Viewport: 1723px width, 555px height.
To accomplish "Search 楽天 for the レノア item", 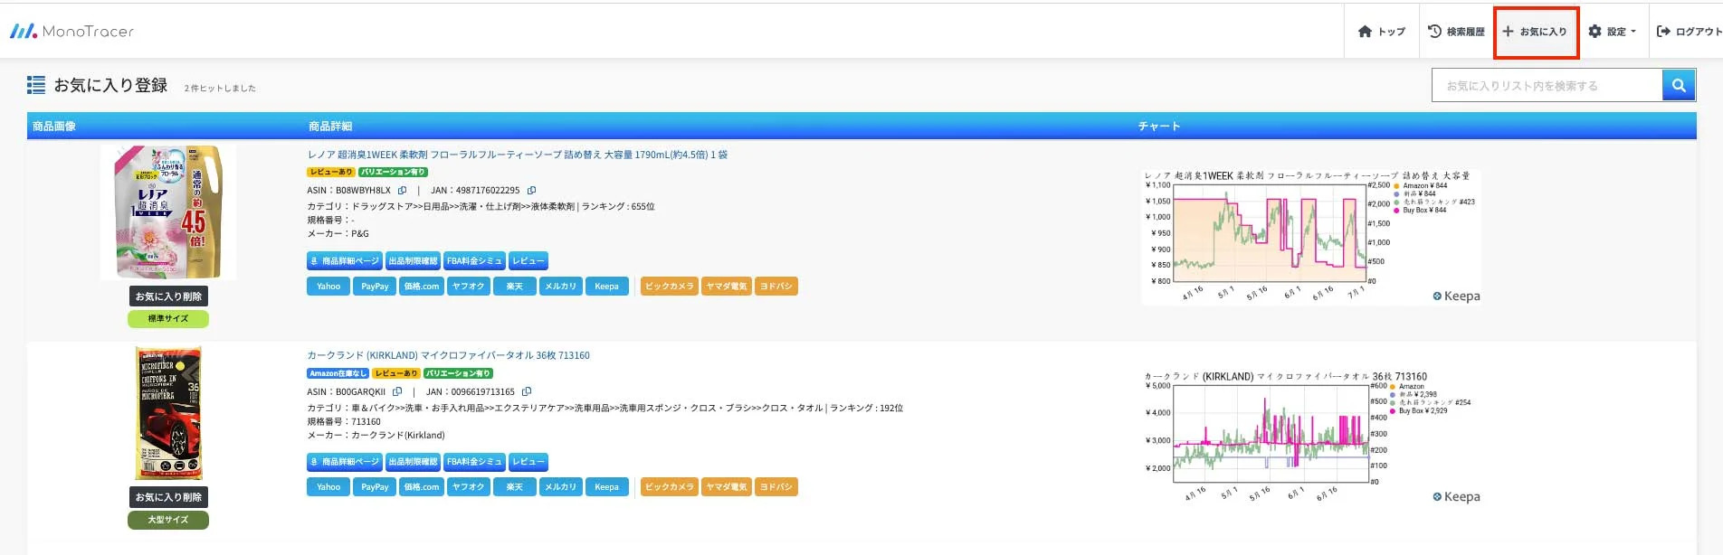I will click(x=514, y=287).
